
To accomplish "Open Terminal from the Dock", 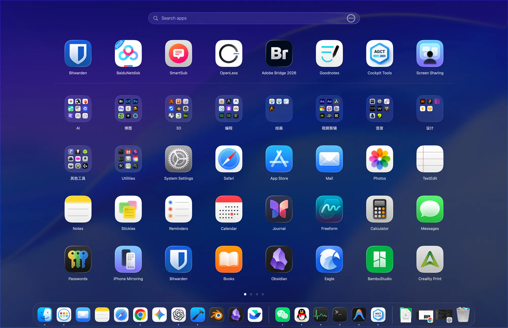I will (x=340, y=315).
